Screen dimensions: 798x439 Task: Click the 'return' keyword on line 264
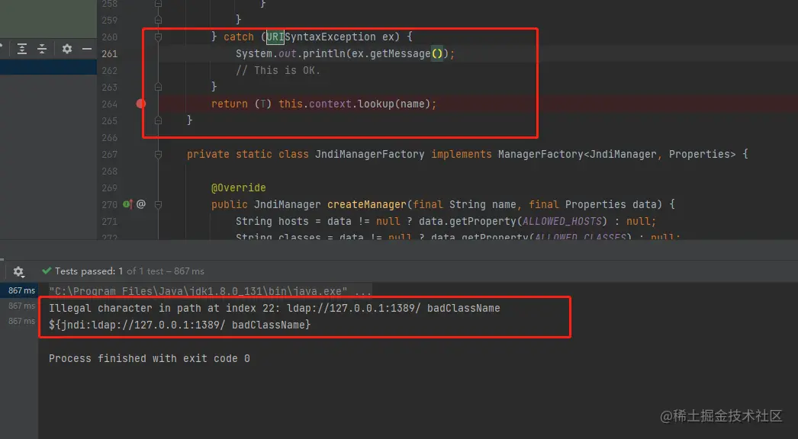[230, 104]
